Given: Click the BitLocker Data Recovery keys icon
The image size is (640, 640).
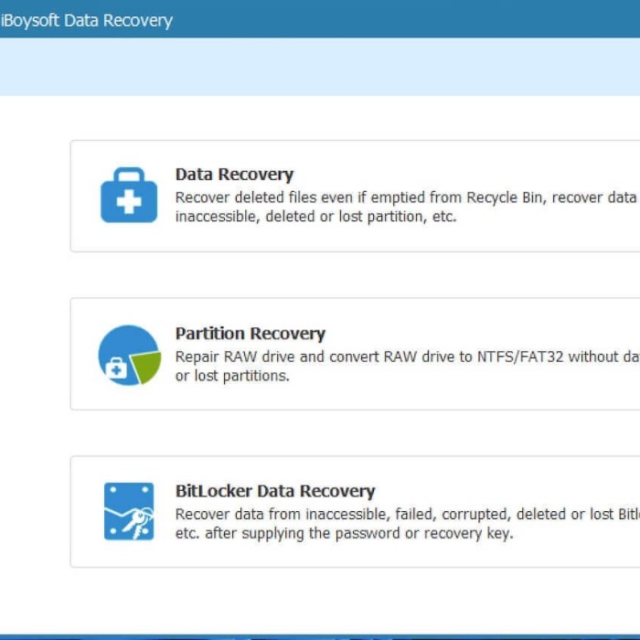Looking at the screenshot, I should pos(129,511).
